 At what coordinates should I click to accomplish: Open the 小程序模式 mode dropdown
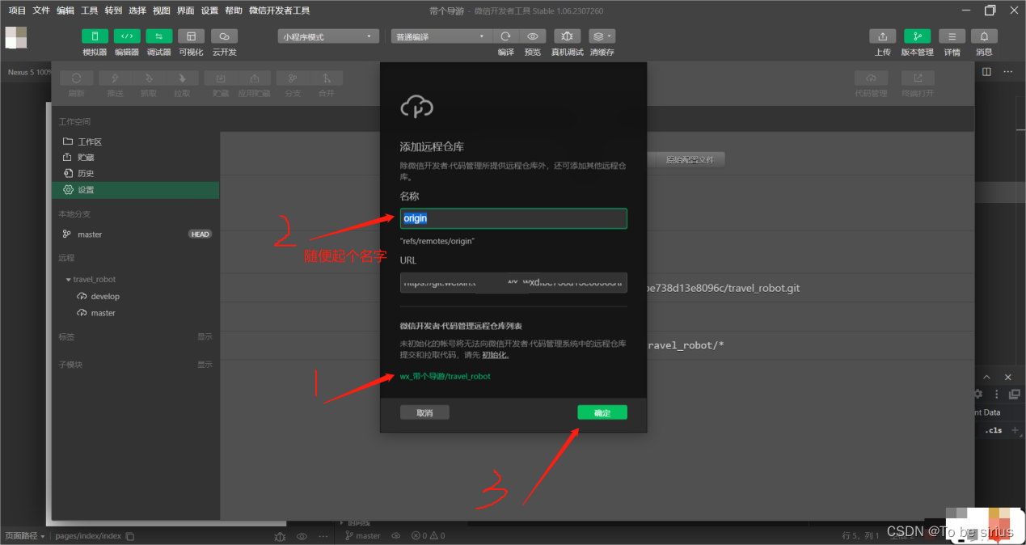tap(328, 36)
